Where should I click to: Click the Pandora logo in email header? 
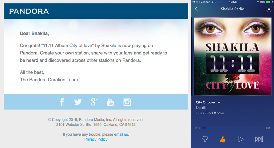pyautogui.click(x=29, y=11)
